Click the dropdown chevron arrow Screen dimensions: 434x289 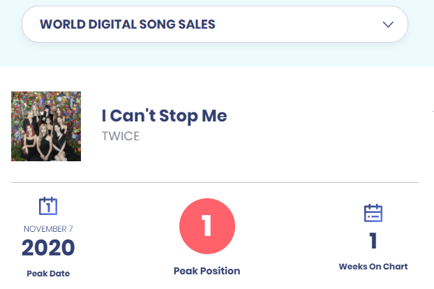click(x=389, y=24)
